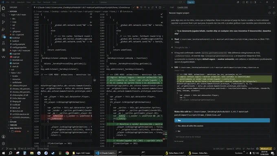This screenshot has width=277, height=156.
Task: Go to next change arrow in diff toolbar
Action: (149, 7)
